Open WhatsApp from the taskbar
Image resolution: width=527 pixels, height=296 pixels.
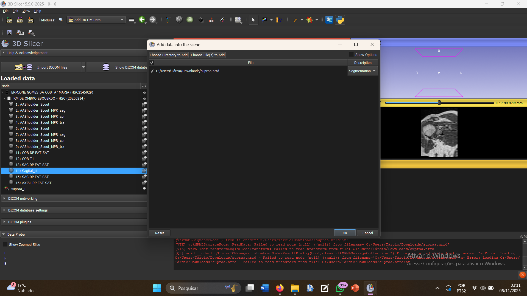click(x=340, y=288)
